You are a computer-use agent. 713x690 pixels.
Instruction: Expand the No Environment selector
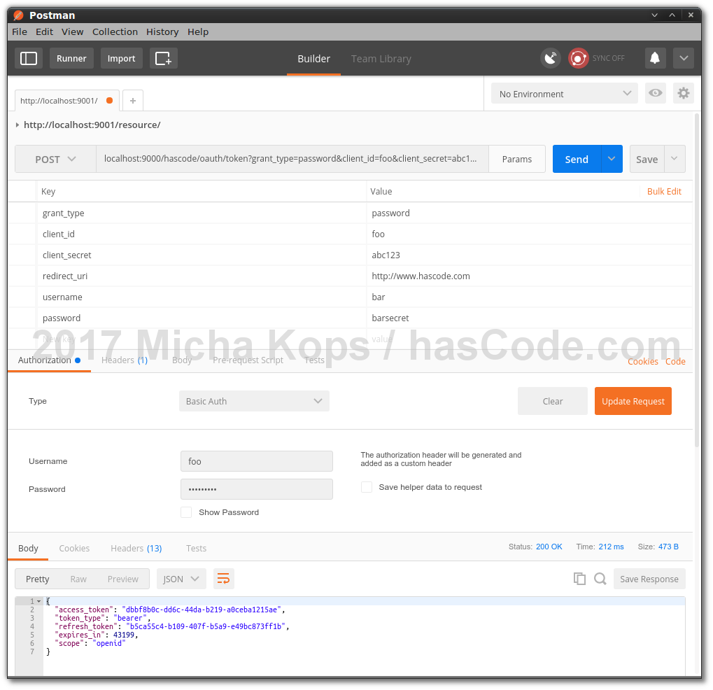tap(564, 93)
